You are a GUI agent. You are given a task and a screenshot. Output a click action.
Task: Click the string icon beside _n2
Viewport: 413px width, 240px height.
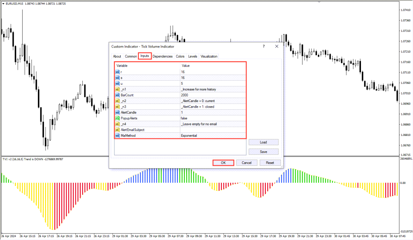[117, 101]
